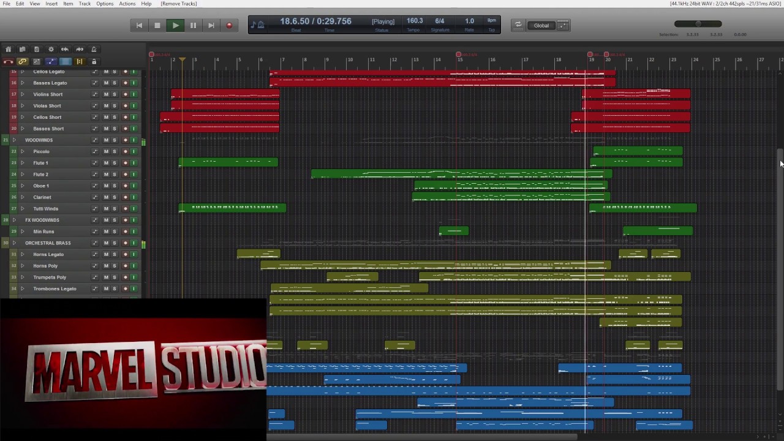This screenshot has height=441, width=784.
Task: Toggle the ripple editing icon
Action: pyautogui.click(x=36, y=61)
